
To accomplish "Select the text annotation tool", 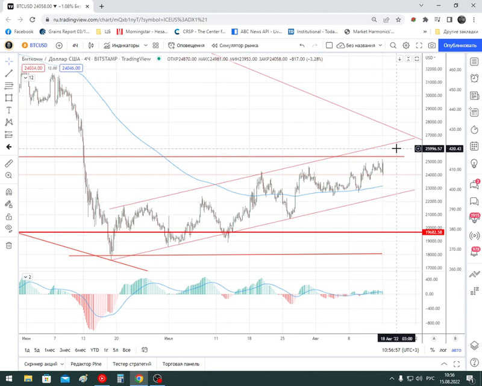I will pos(9,110).
